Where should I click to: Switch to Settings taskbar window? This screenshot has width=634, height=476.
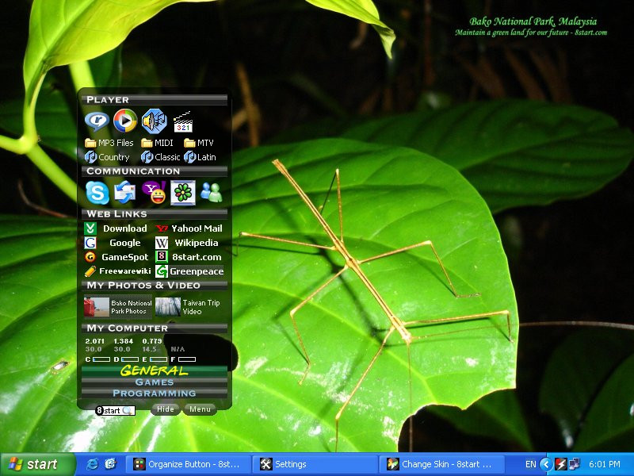pyautogui.click(x=315, y=464)
